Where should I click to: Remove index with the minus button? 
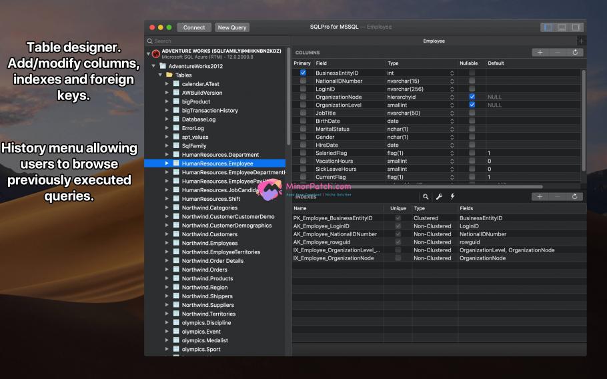557,197
